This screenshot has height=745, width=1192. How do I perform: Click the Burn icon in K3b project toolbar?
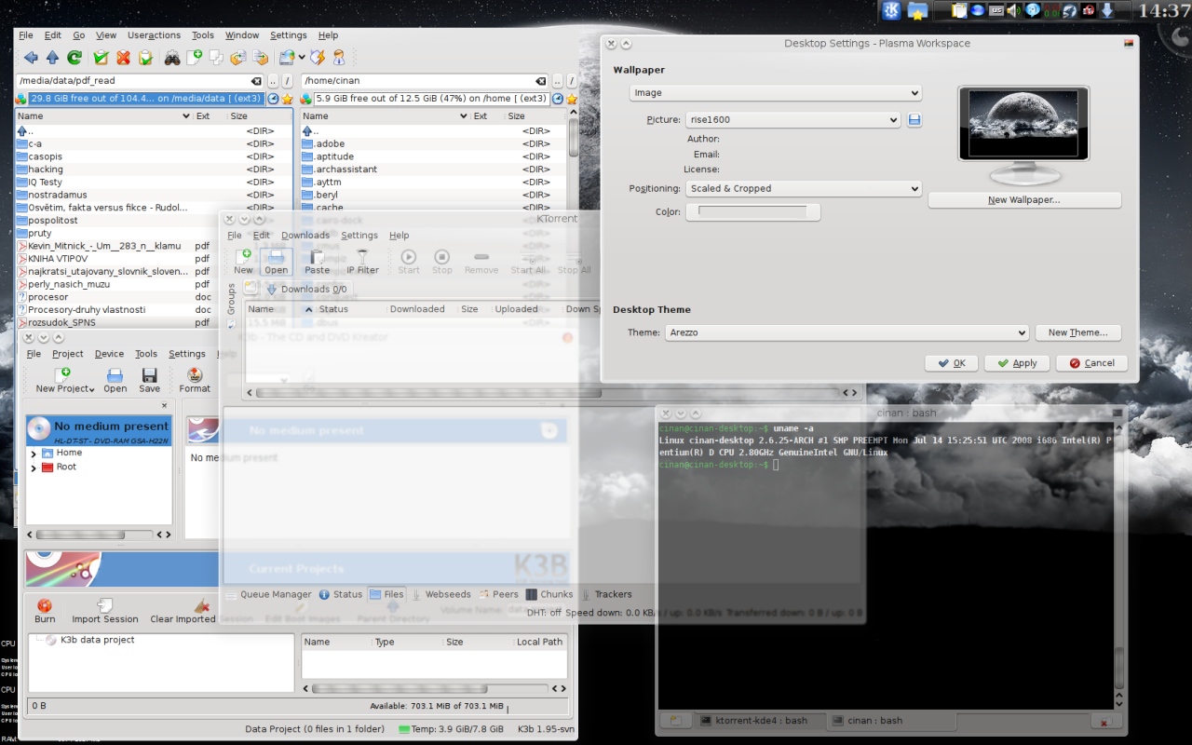(x=45, y=611)
